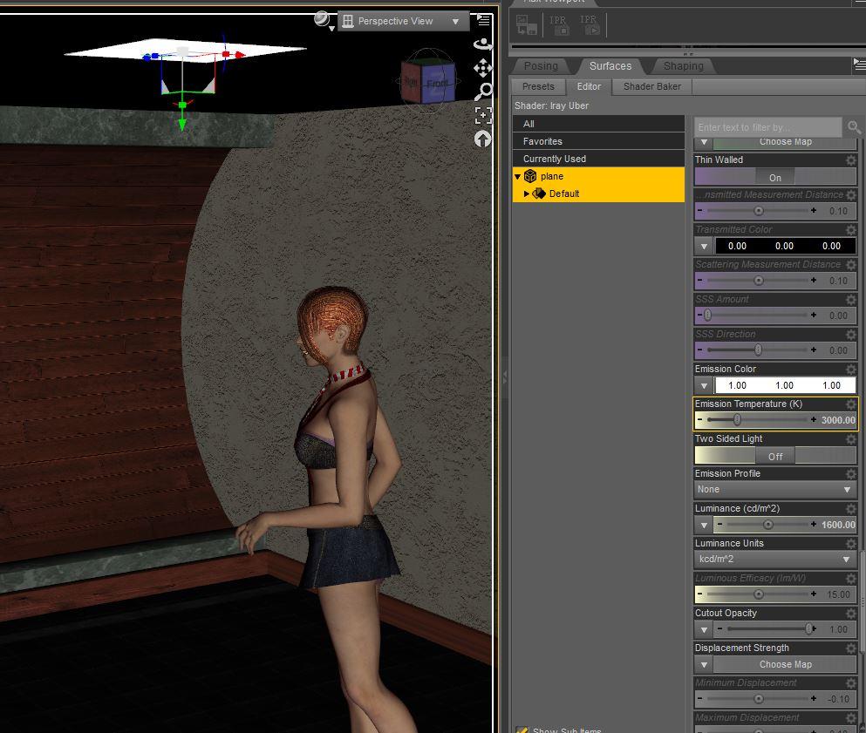Open Emission Temperature settings gear
The width and height of the screenshot is (866, 733).
coord(851,404)
